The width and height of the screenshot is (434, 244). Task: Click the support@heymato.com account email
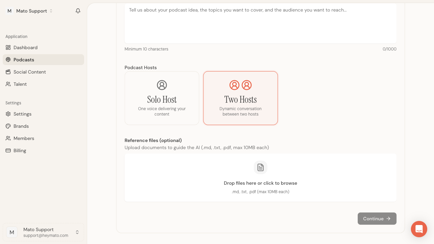[x=46, y=235]
